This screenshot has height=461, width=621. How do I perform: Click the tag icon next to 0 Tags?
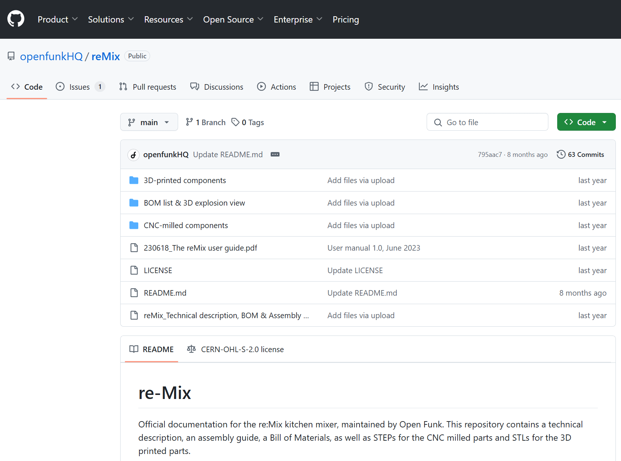235,122
